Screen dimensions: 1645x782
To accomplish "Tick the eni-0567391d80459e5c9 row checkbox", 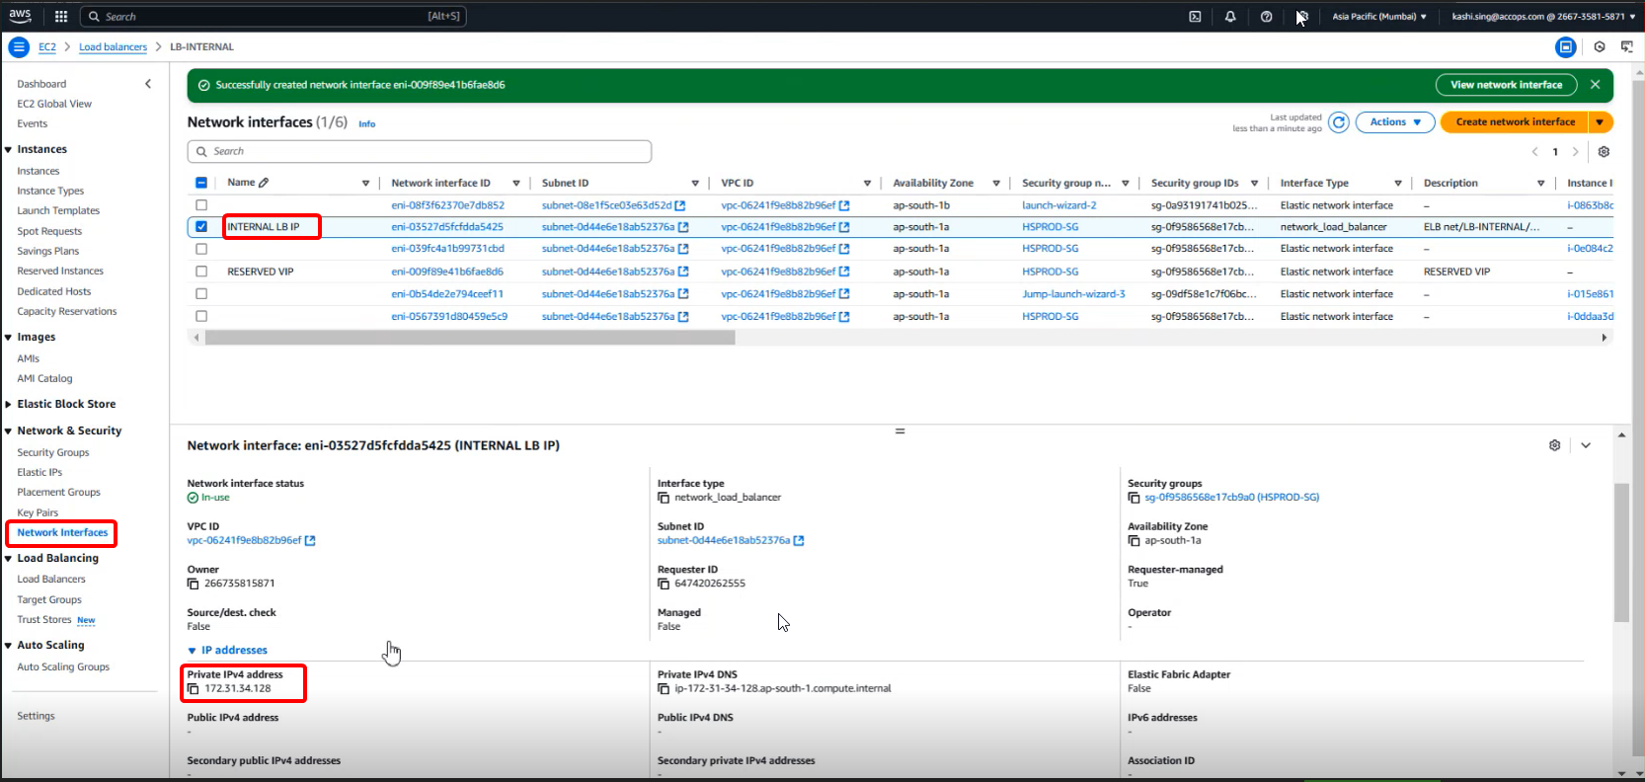I will 201,317.
